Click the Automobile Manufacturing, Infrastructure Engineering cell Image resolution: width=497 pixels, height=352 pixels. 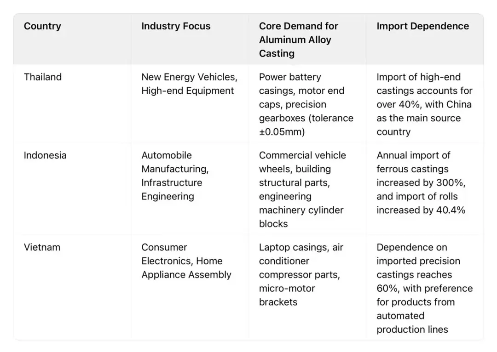coord(175,176)
